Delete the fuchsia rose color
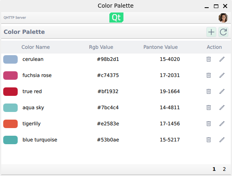Screen dimensions: 232x176 pos(209,75)
